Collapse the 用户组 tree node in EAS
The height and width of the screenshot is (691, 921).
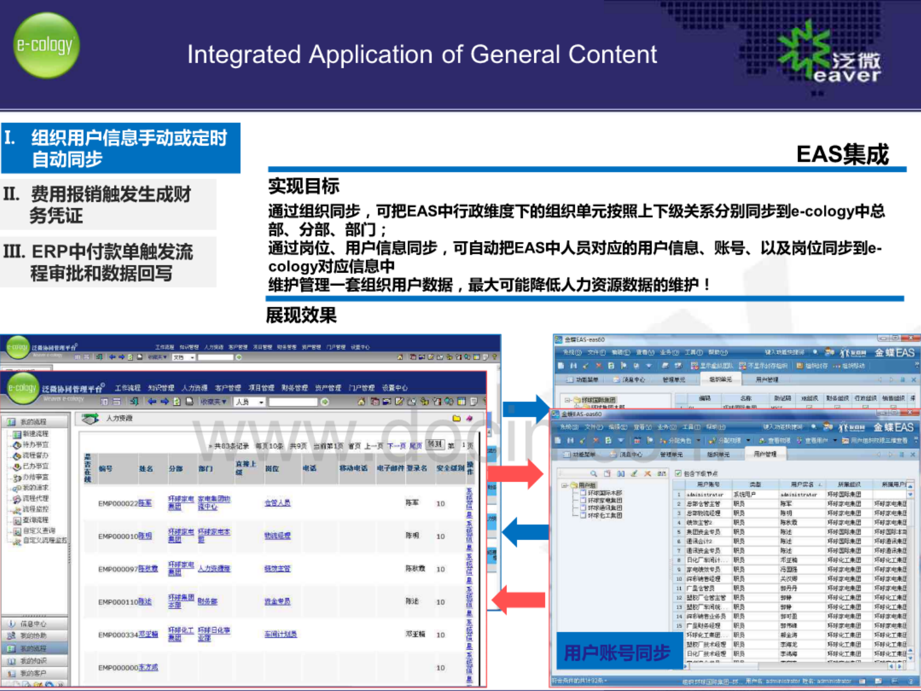(x=564, y=485)
